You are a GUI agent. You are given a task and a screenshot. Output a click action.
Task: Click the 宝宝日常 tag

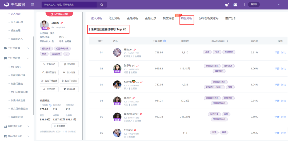pyautogui.click(x=56, y=54)
